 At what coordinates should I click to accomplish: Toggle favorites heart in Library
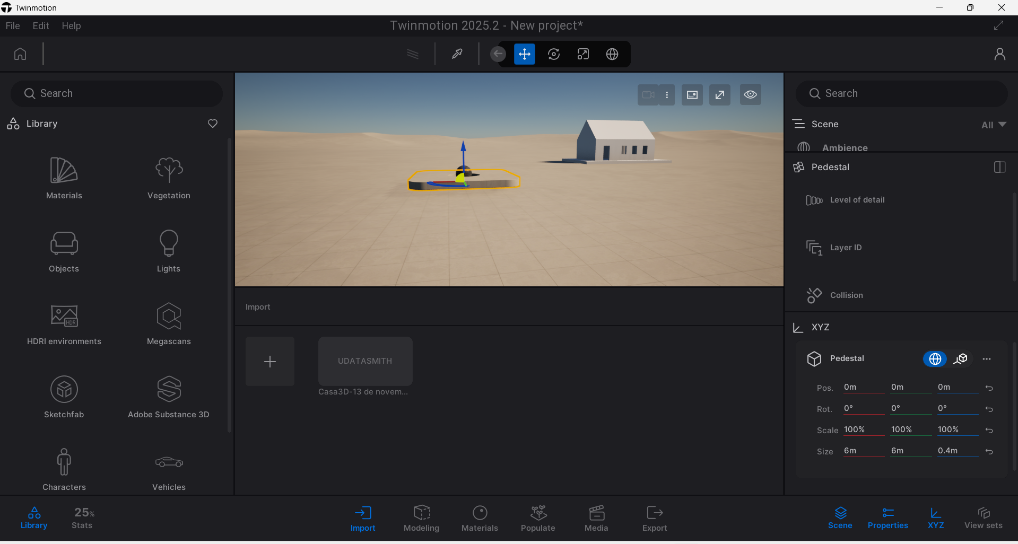click(213, 124)
